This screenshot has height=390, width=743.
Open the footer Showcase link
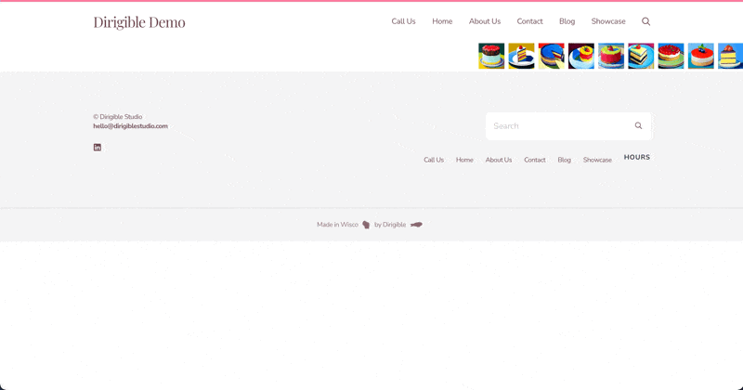click(597, 160)
